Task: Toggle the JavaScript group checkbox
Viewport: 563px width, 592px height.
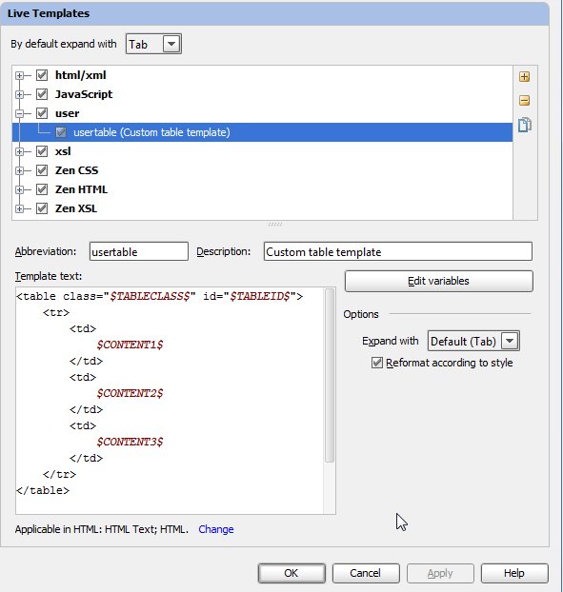Action: pos(42,94)
